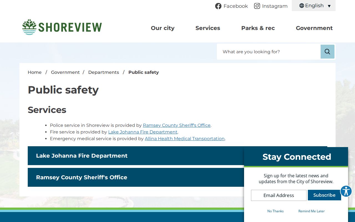355x222 pixels.
Task: Click the Public safety breadcrumb text
Action: [x=144, y=72]
